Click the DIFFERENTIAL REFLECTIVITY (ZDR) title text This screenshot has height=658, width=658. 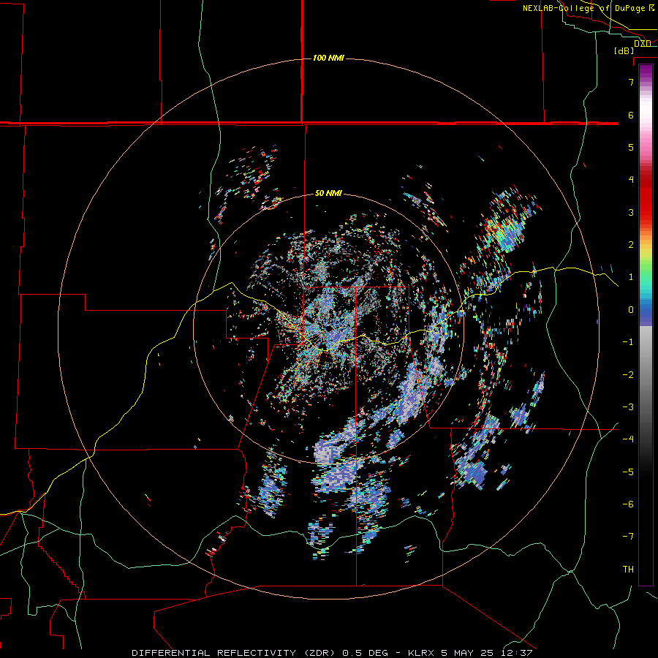(235, 653)
